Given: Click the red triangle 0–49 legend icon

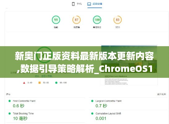Looking at the screenshot, I should 24,83.
